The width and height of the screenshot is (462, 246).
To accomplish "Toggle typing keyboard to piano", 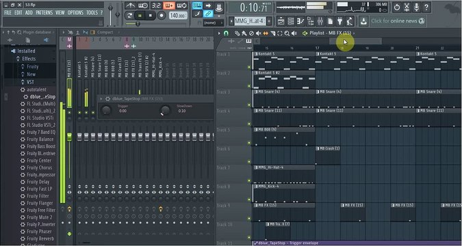I will pos(197,5).
